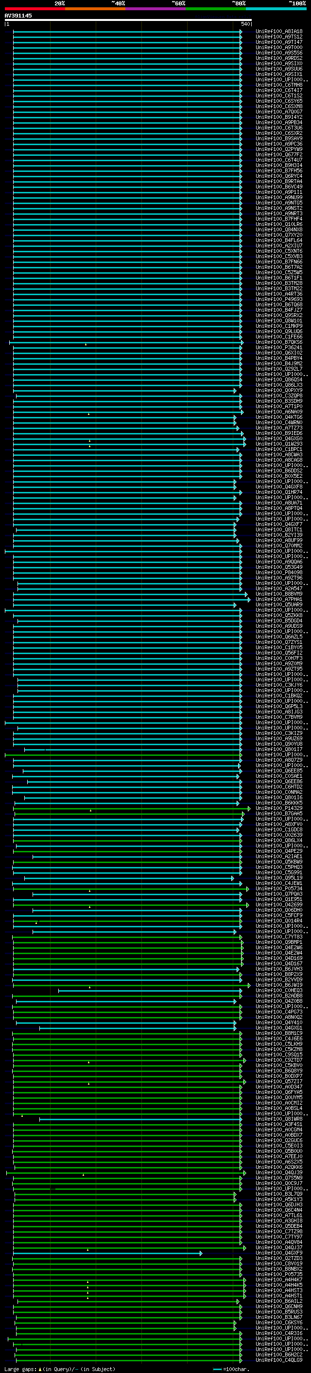Open hit UniRef100_A9T000
The image size is (311, 1373).
point(279,47)
